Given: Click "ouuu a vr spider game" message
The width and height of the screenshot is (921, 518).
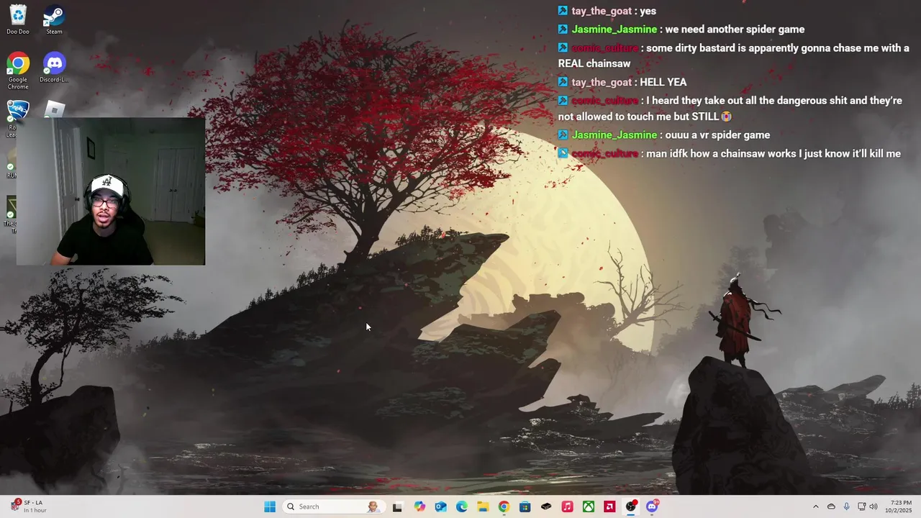Looking at the screenshot, I should (664, 135).
